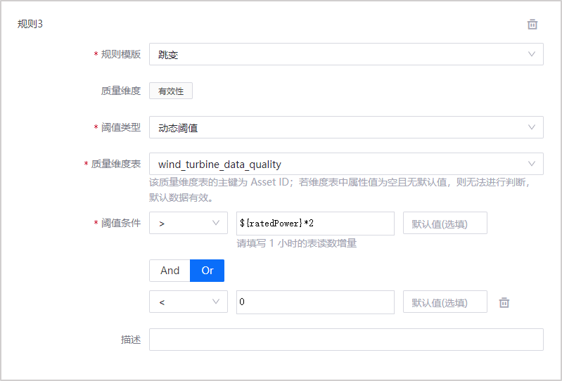Image resolution: width=562 pixels, height=381 pixels.
Task: Click the second 默认值(选填) input box
Action: 445,302
